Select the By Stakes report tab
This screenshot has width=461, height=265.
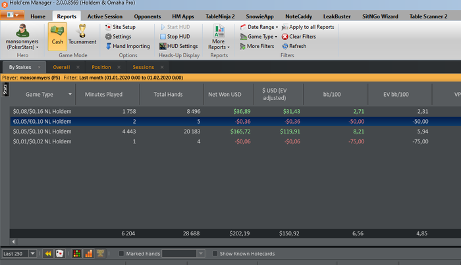point(20,67)
